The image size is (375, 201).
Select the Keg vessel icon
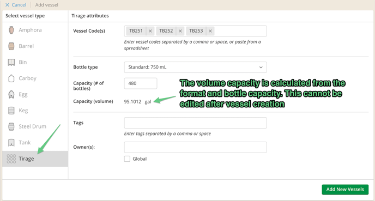point(11,111)
